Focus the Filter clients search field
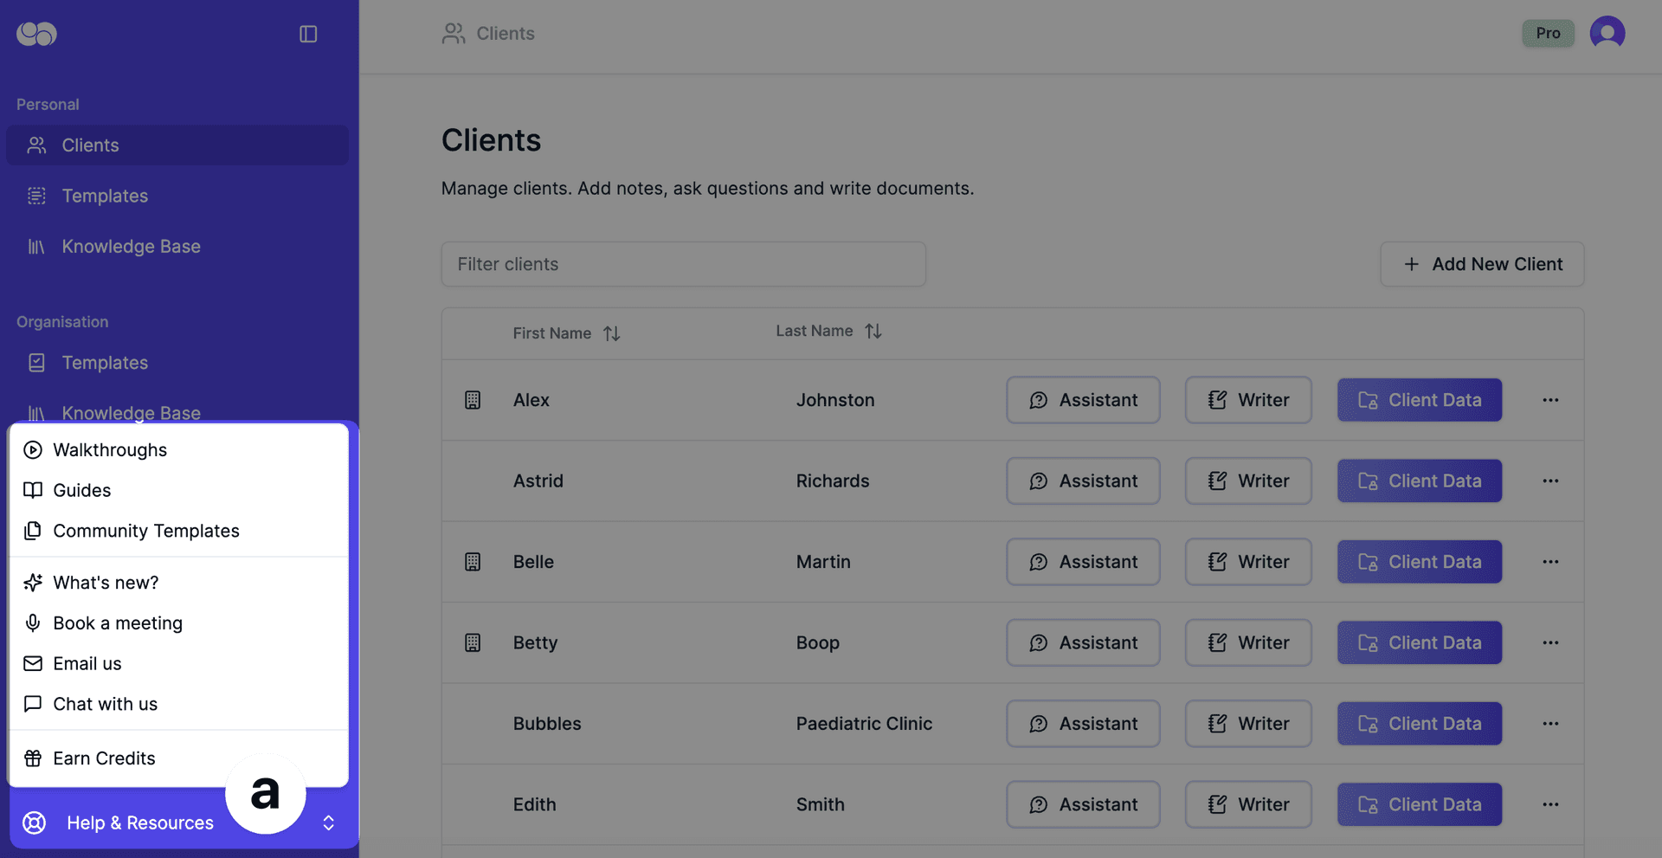The width and height of the screenshot is (1662, 858). click(683, 264)
